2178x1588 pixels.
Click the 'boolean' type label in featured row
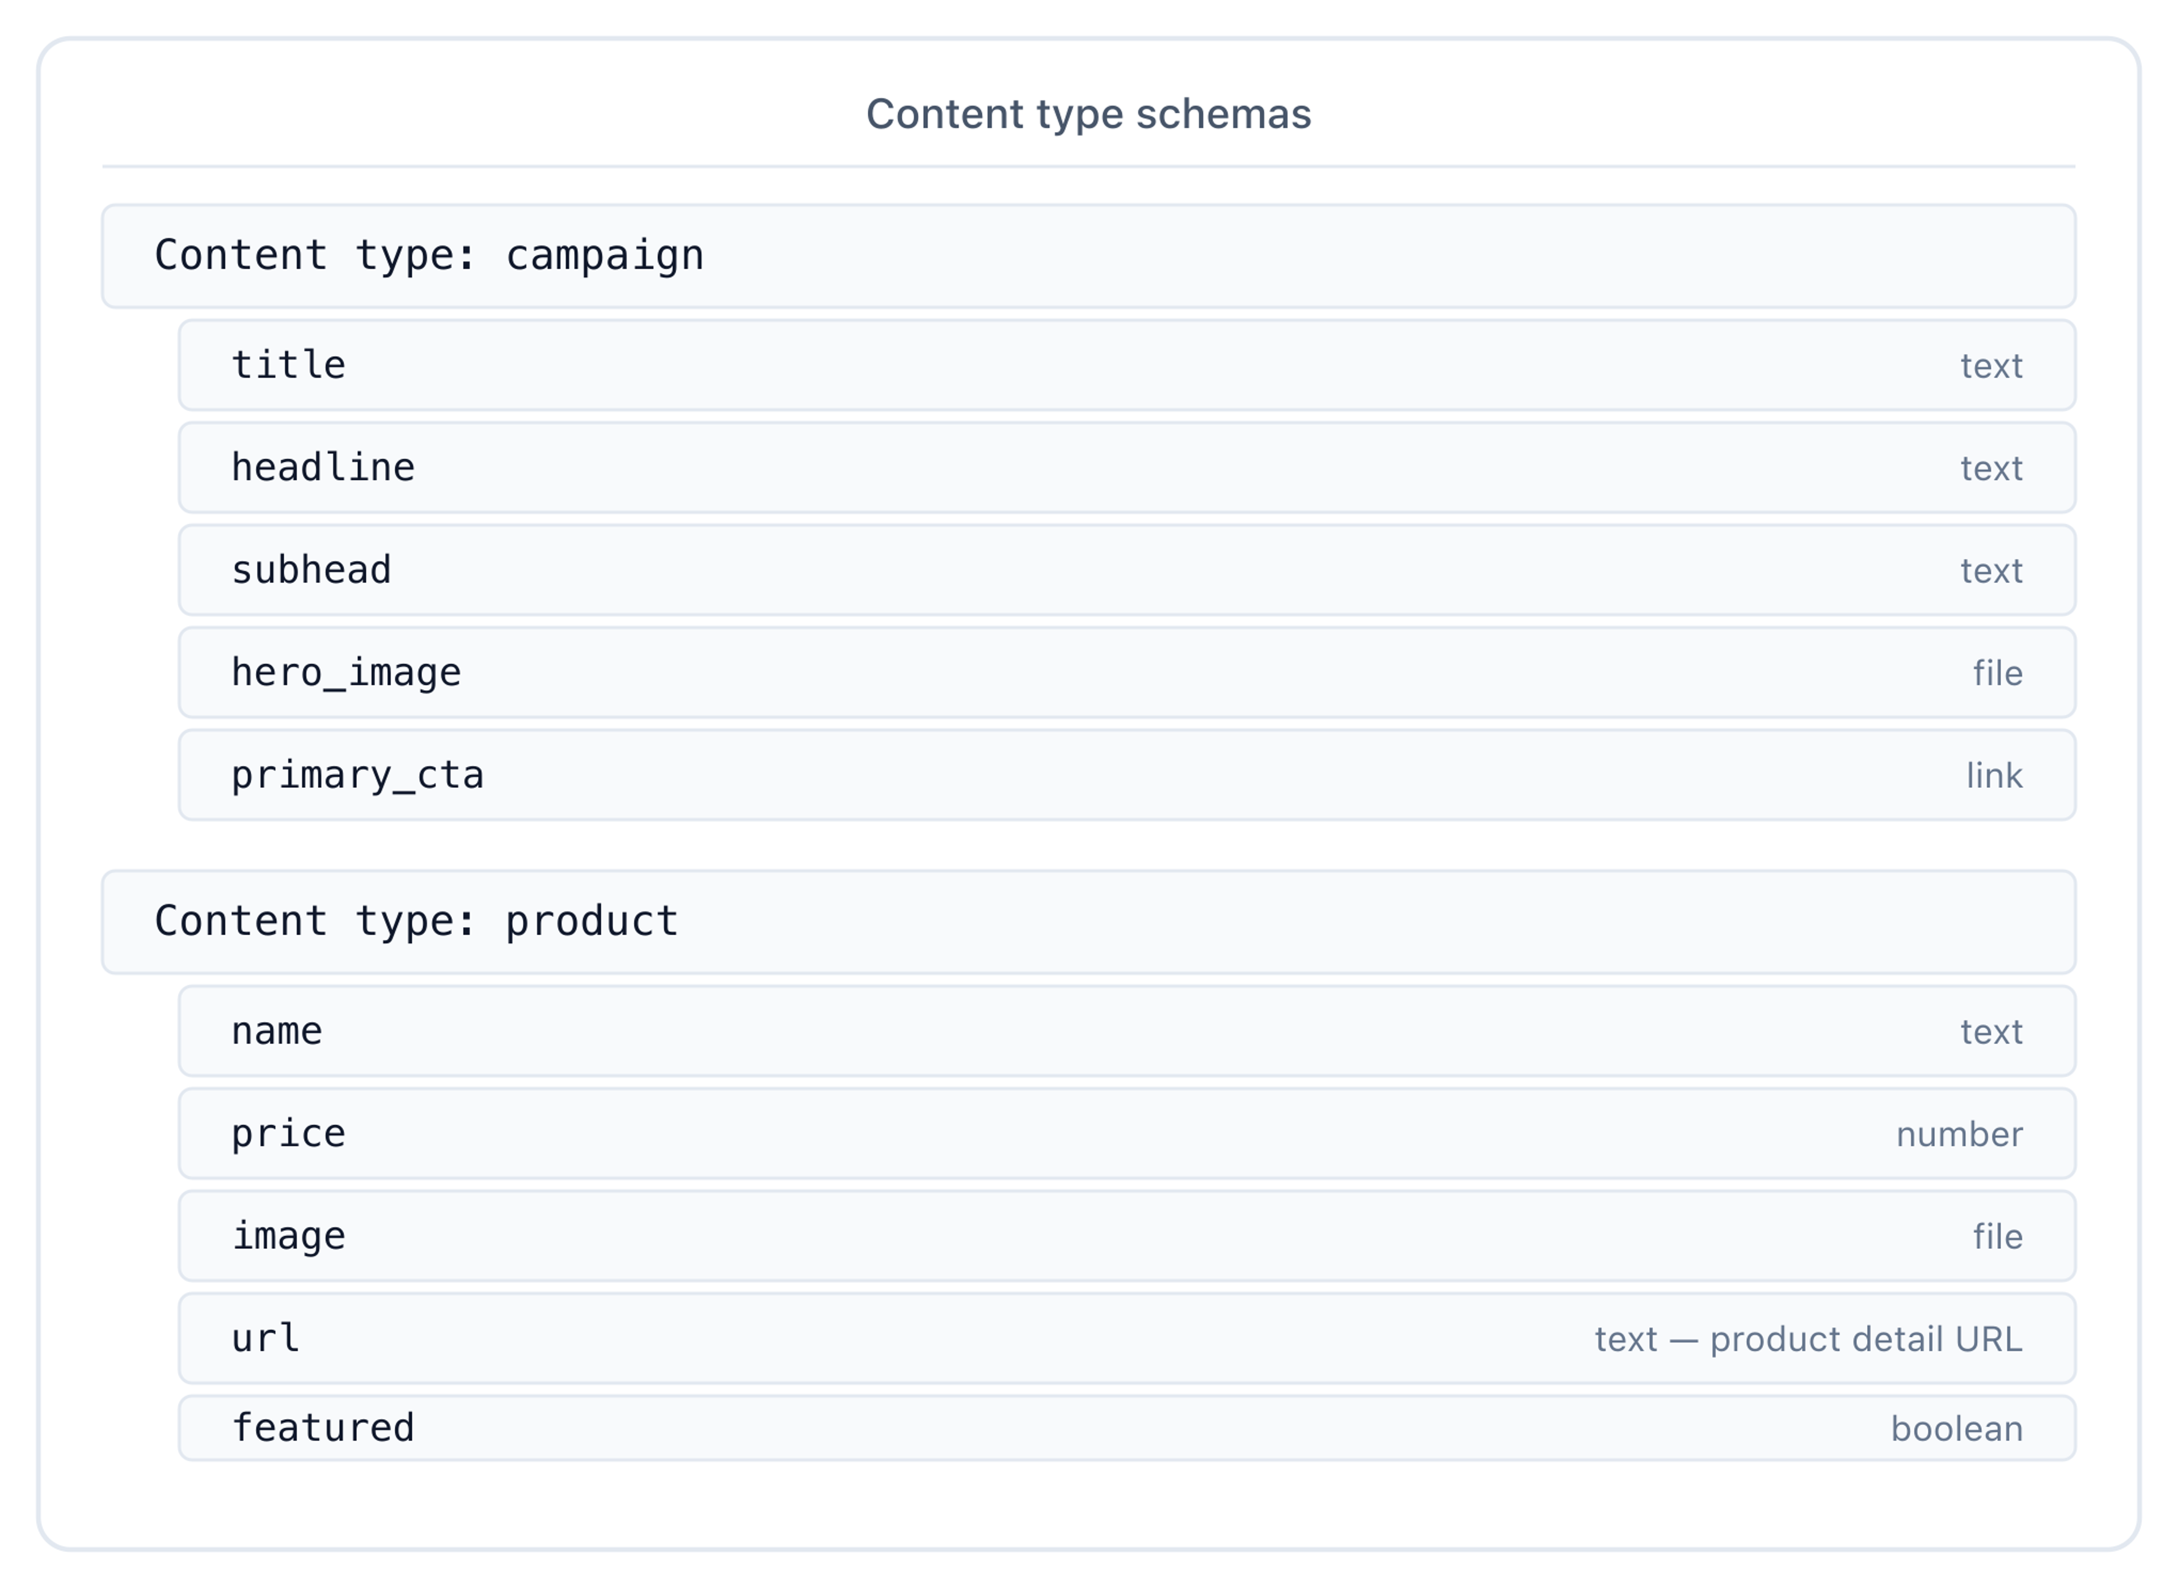1957,1429
